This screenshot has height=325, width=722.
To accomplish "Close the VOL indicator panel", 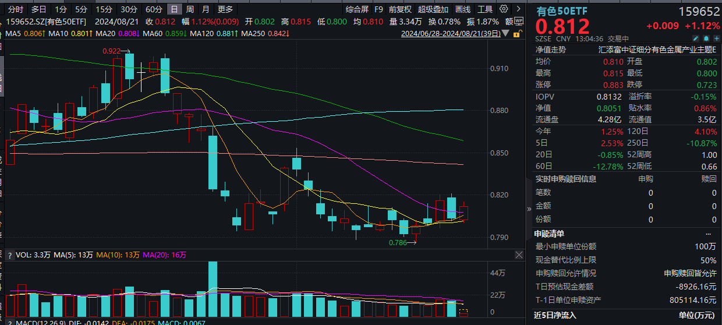I will [x=519, y=255].
